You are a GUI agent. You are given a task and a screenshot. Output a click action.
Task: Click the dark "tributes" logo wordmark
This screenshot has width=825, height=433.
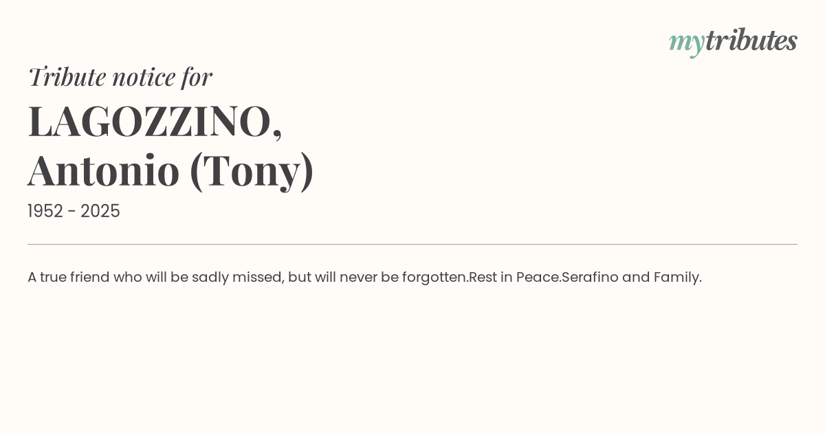751,41
